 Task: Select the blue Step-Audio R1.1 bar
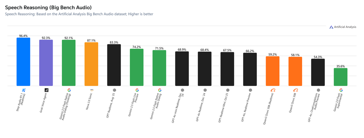[23, 62]
